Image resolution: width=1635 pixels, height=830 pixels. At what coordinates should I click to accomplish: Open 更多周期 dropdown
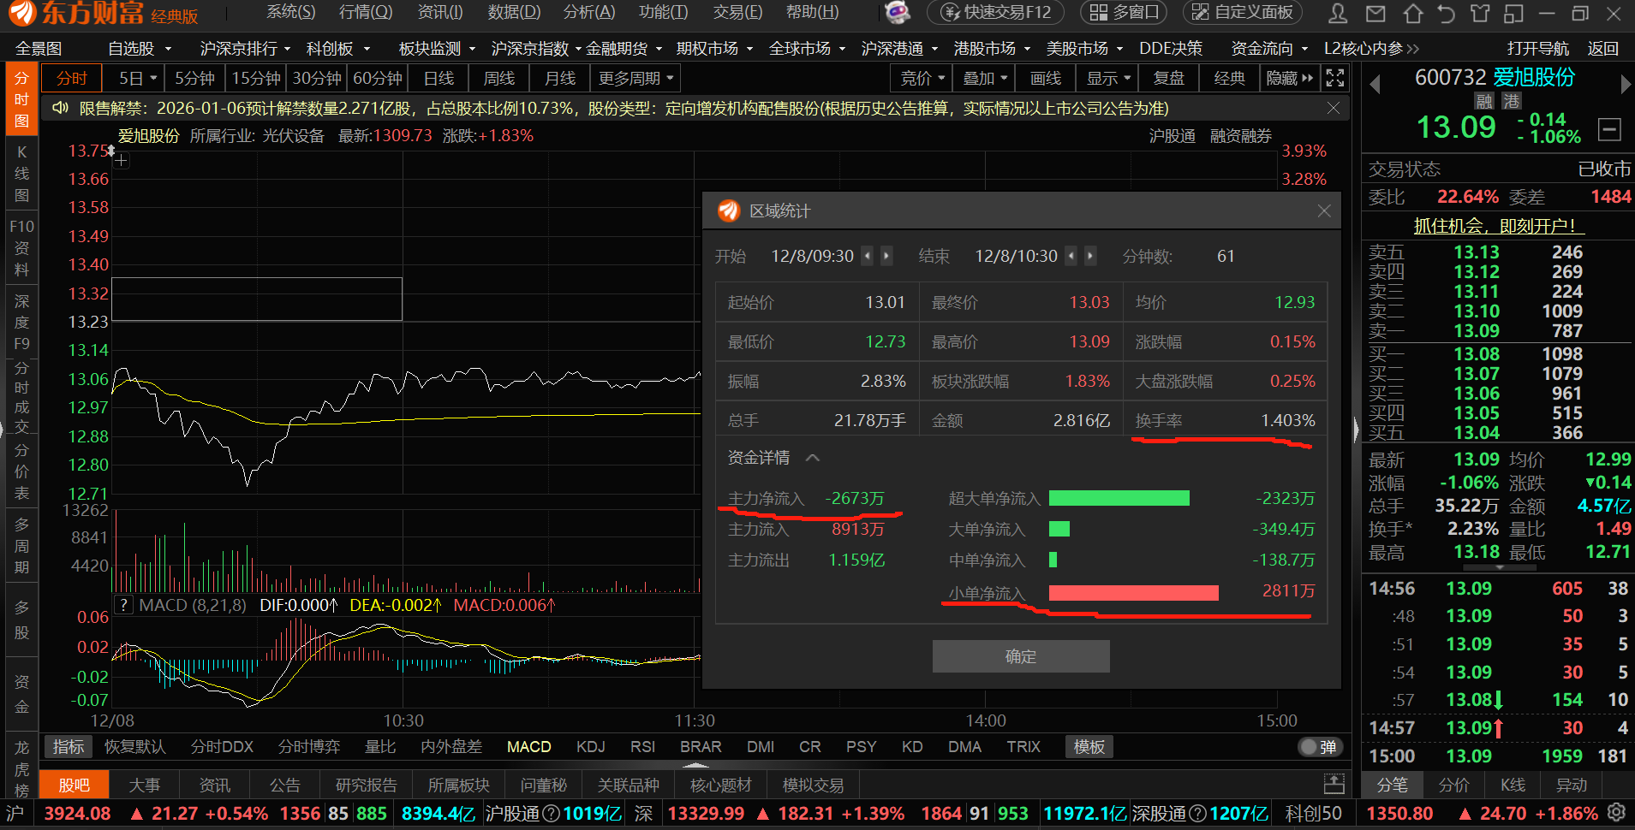pyautogui.click(x=636, y=79)
